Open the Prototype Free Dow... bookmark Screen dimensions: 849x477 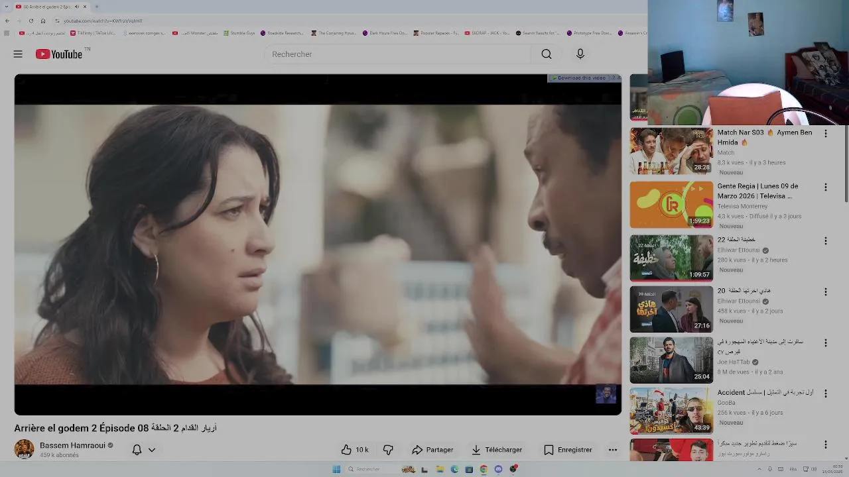589,32
